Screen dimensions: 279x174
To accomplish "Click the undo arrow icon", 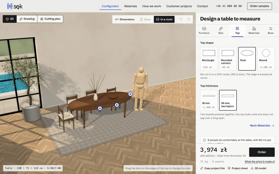I will 181,19.
